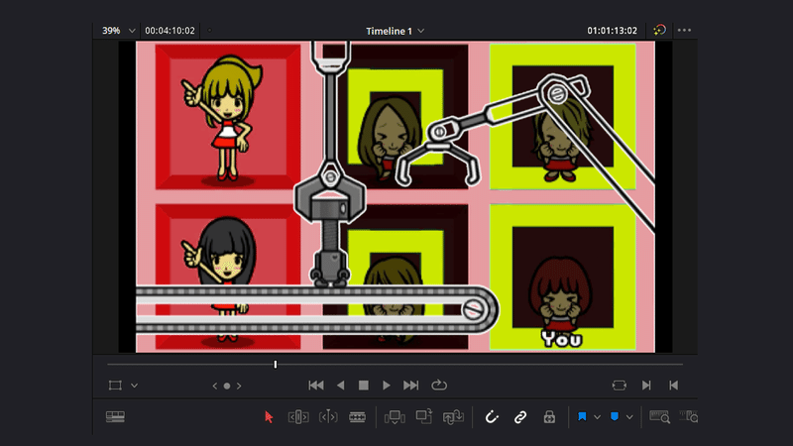
Task: Stop playback
Action: [x=363, y=386]
